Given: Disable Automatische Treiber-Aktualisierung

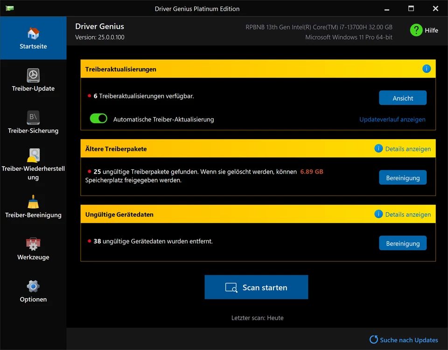Looking at the screenshot, I should [98, 118].
